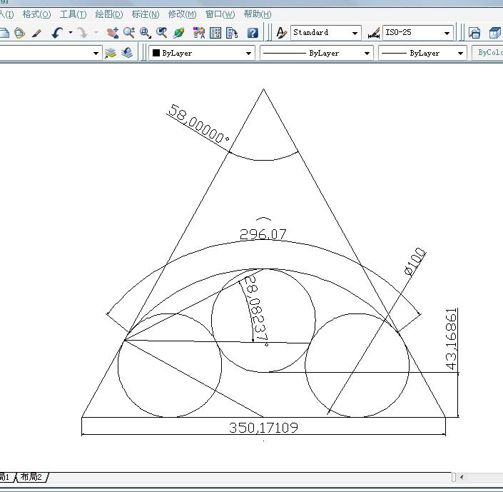The image size is (503, 492).
Task: Open the ByLayer lineweight dropdown
Action: [460, 54]
